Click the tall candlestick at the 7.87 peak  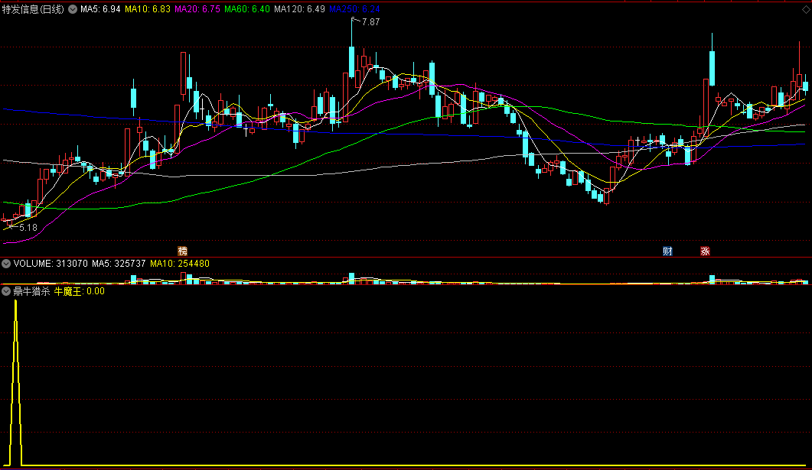[351, 62]
